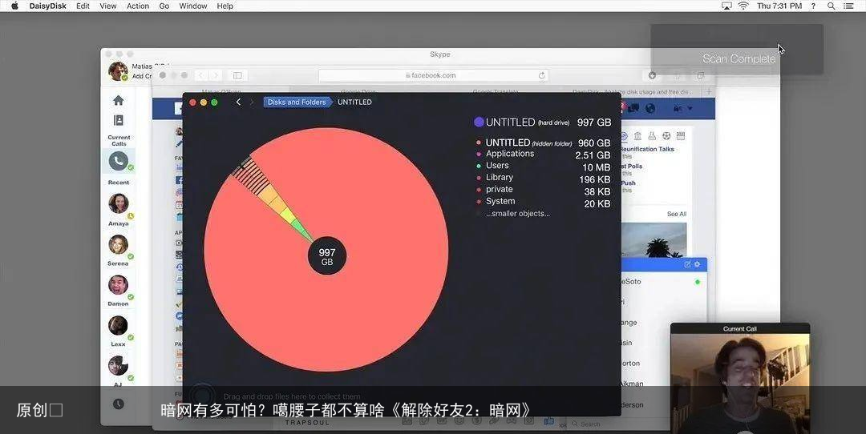Viewport: 866px width, 434px height.
Task: Expand the smaller objects entry
Action: click(517, 214)
